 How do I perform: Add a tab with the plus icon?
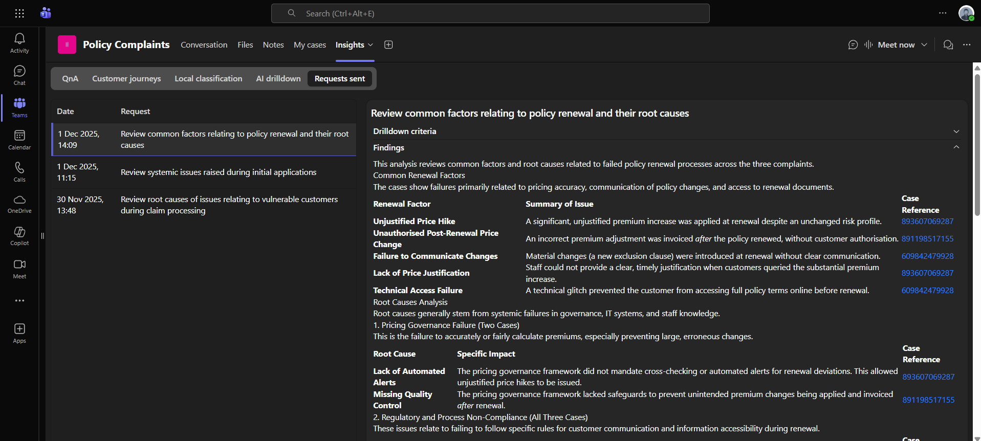(x=388, y=45)
